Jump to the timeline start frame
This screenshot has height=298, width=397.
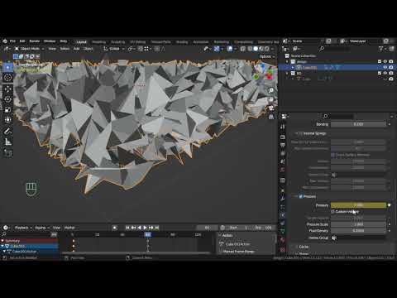click(x=127, y=228)
